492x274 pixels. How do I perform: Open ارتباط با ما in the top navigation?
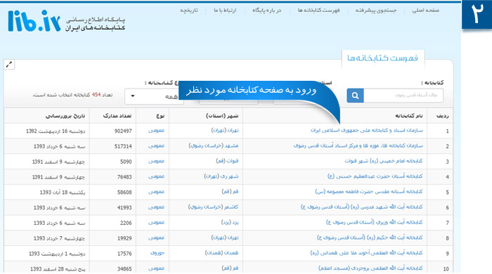click(x=225, y=11)
